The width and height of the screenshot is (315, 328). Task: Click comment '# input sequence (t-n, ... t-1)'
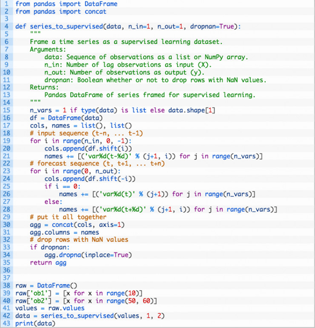(86, 133)
